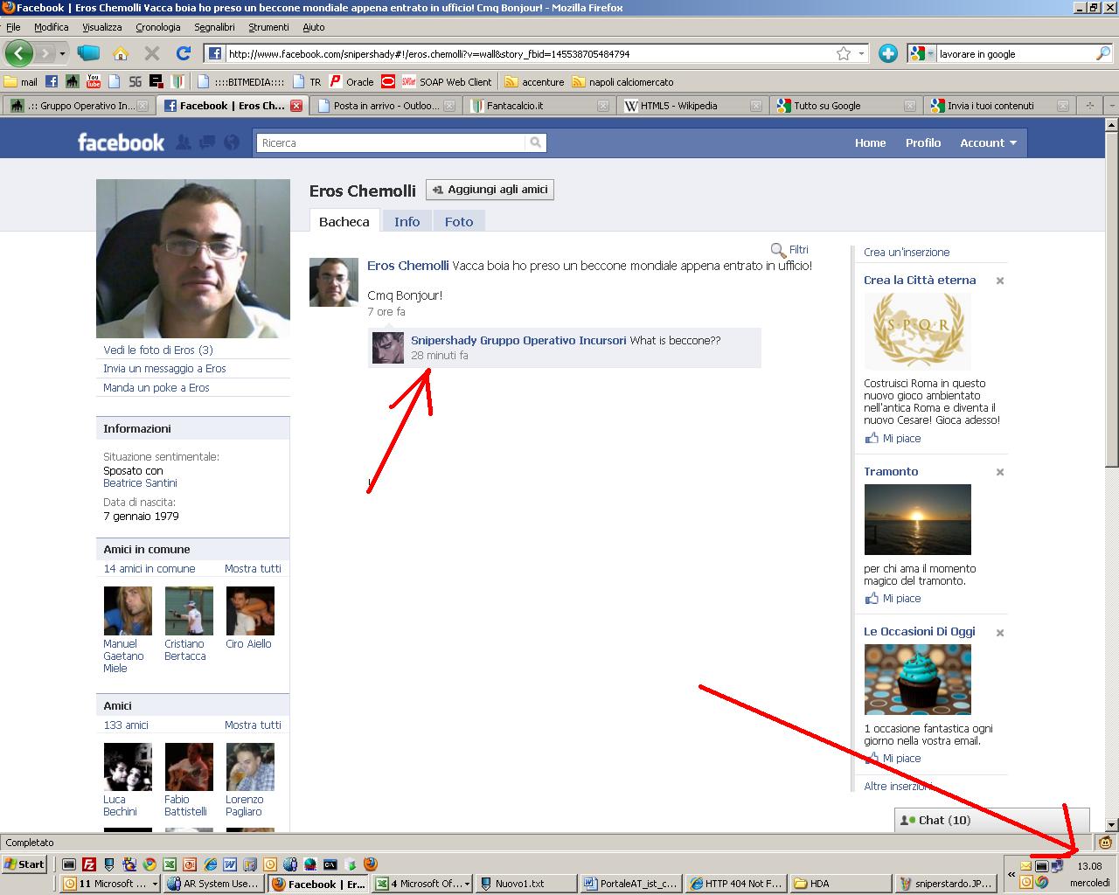Click the Firefox home icon

[121, 53]
